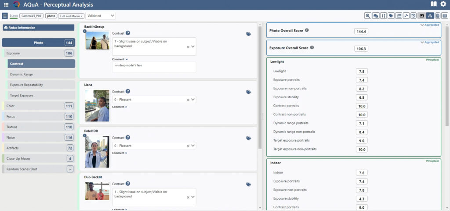Open the settings gear icon

coord(443,4)
